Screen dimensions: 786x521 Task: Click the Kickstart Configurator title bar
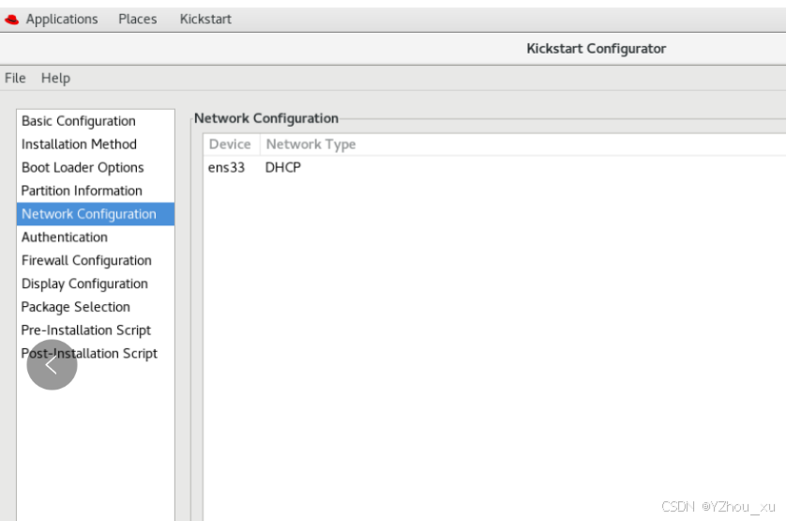click(596, 49)
